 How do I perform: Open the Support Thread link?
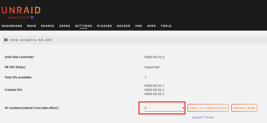(203, 117)
